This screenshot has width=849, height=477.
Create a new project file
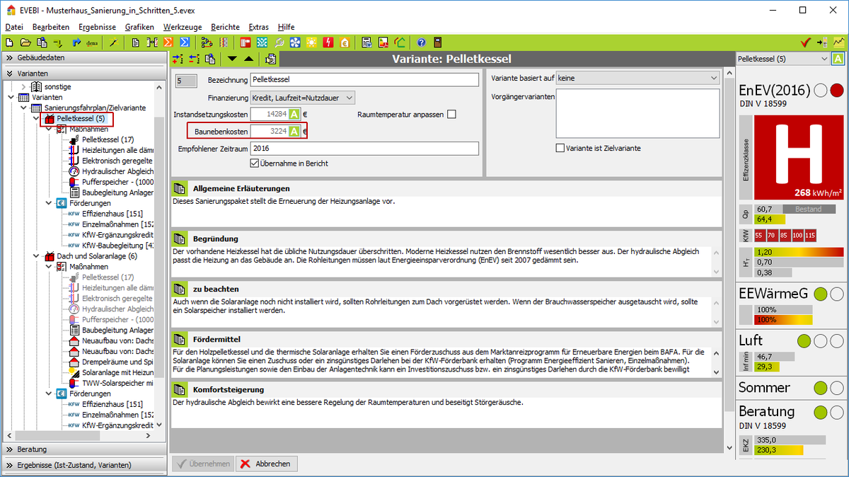coord(9,42)
